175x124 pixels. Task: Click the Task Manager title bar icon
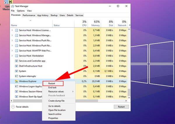(x=13, y=6)
